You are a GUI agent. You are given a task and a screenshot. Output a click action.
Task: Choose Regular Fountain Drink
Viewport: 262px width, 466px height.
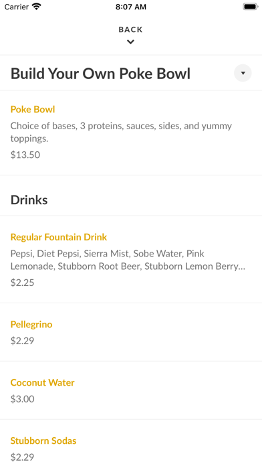pyautogui.click(x=59, y=237)
